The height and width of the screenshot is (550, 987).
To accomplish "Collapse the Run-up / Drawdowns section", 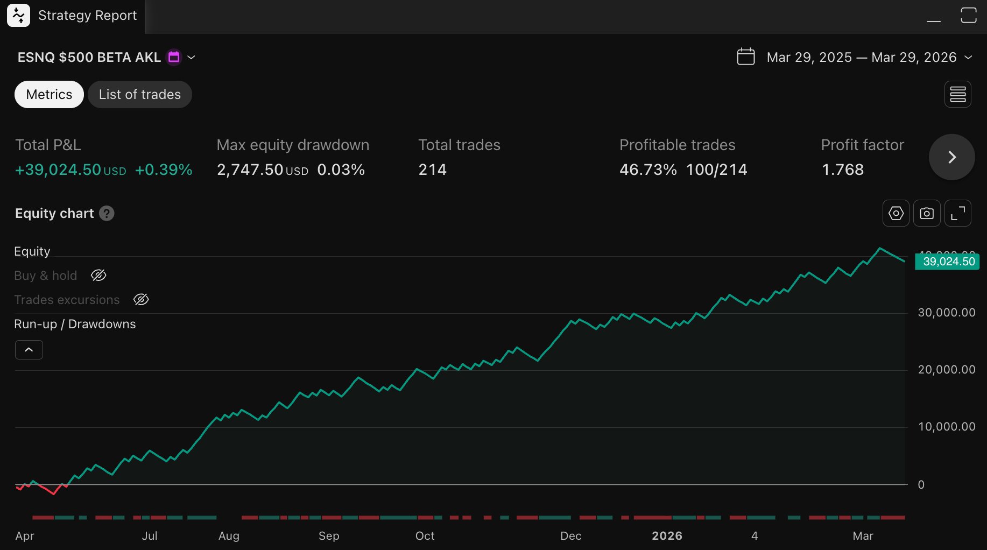I will (29, 349).
